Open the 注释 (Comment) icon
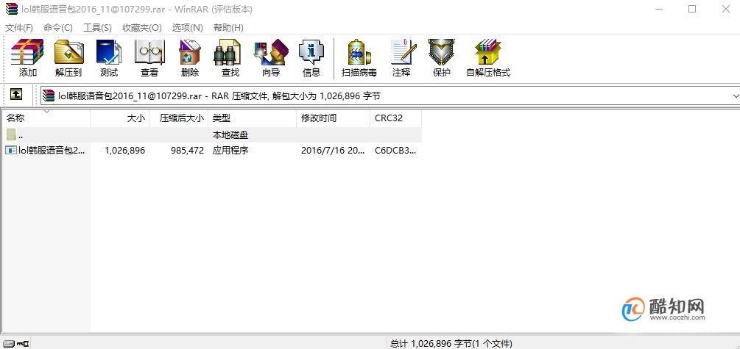The width and height of the screenshot is (740, 349). pos(404,52)
